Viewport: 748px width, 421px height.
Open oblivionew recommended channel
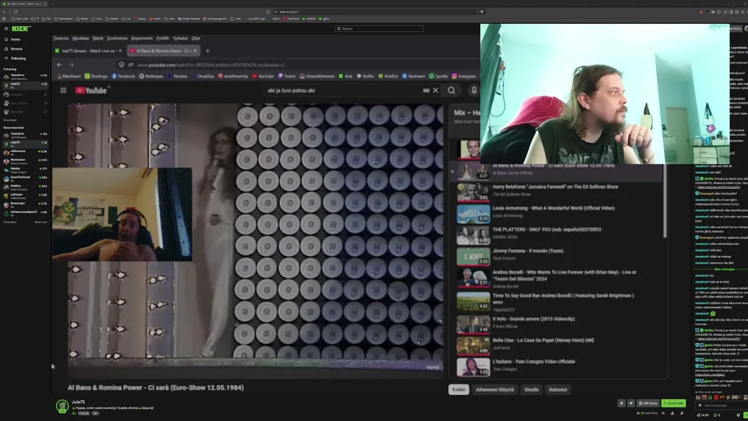(25, 152)
